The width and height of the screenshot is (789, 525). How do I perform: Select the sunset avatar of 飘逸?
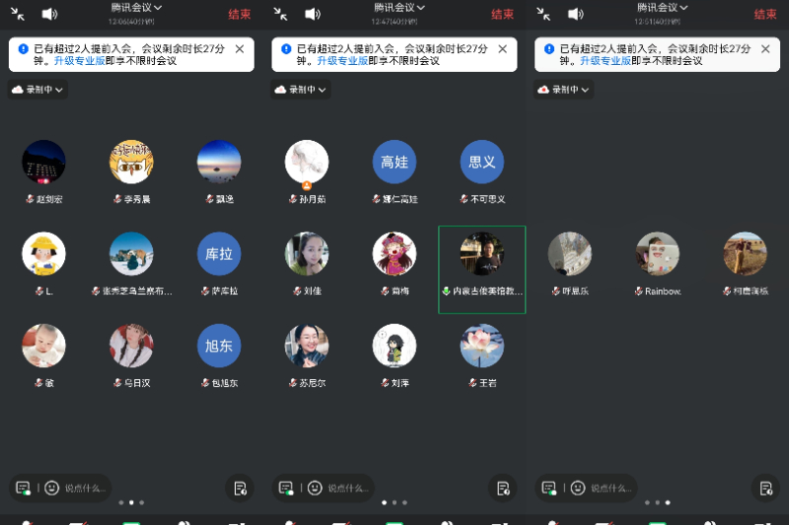pyautogui.click(x=219, y=162)
